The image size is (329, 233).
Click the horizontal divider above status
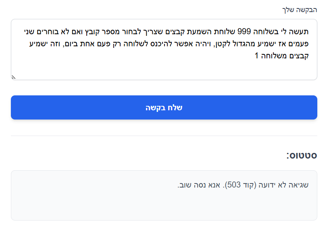(x=164, y=136)
